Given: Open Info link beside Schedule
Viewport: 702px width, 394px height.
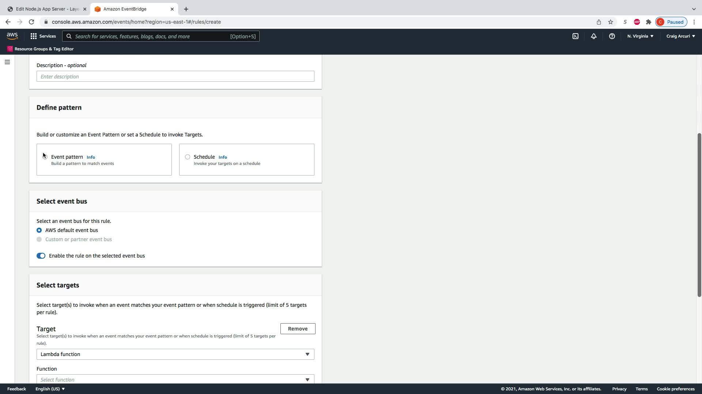Looking at the screenshot, I should coord(223,157).
